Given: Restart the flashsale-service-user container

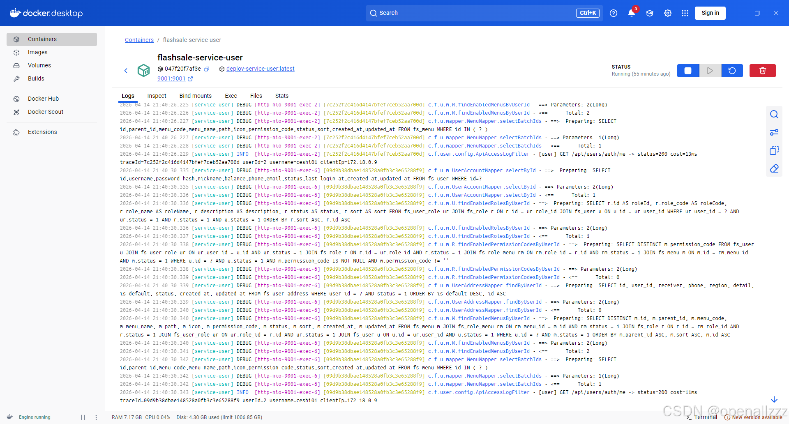Looking at the screenshot, I should [x=732, y=71].
